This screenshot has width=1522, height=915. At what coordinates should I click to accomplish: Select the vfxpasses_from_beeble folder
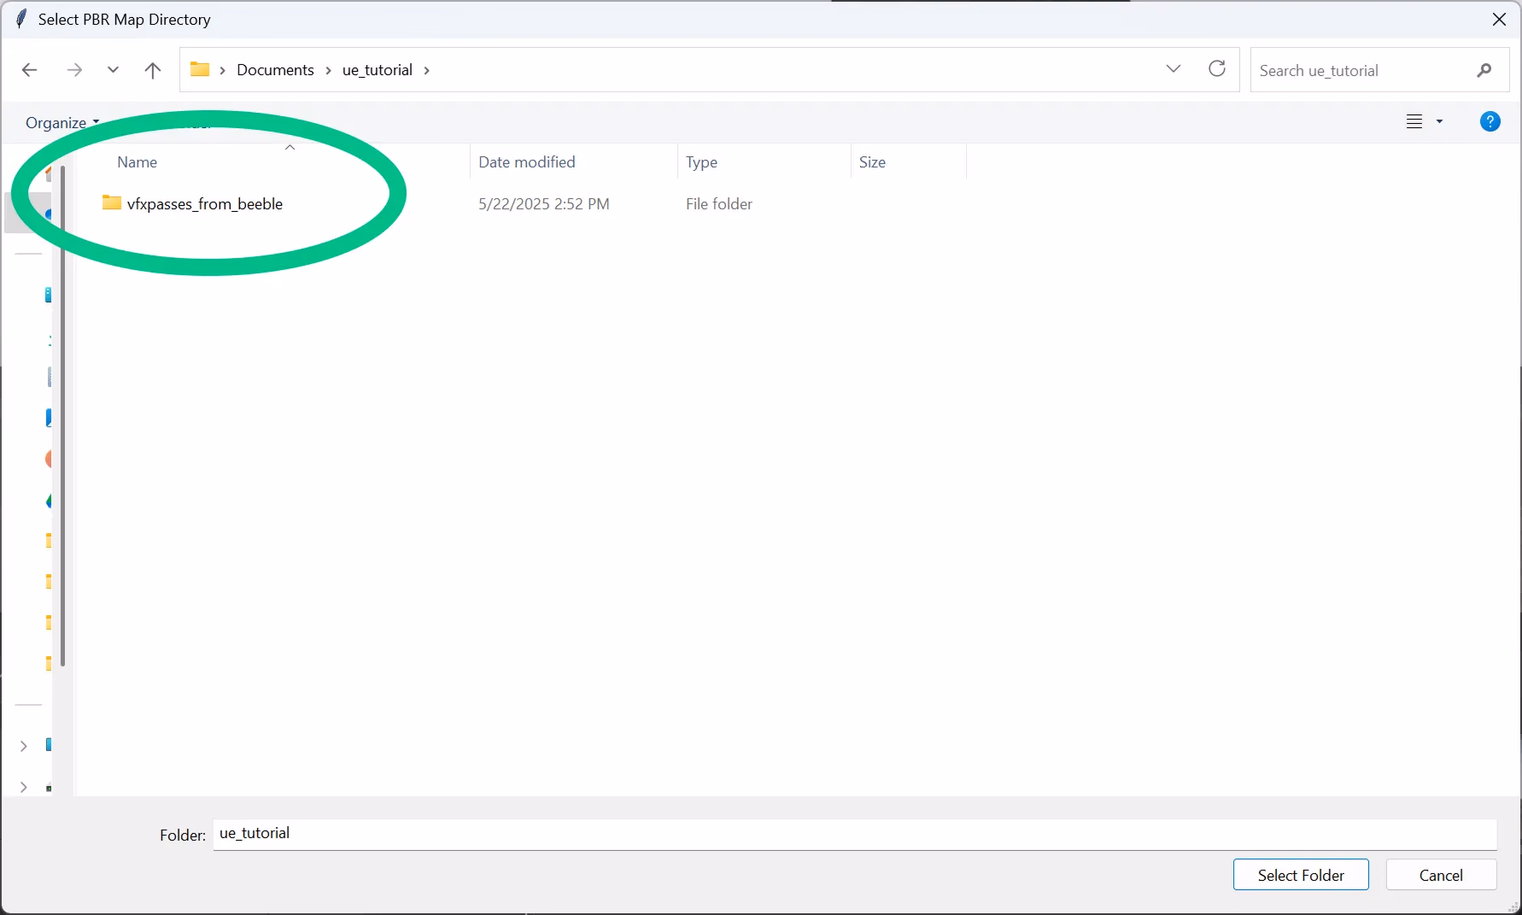[x=204, y=204]
